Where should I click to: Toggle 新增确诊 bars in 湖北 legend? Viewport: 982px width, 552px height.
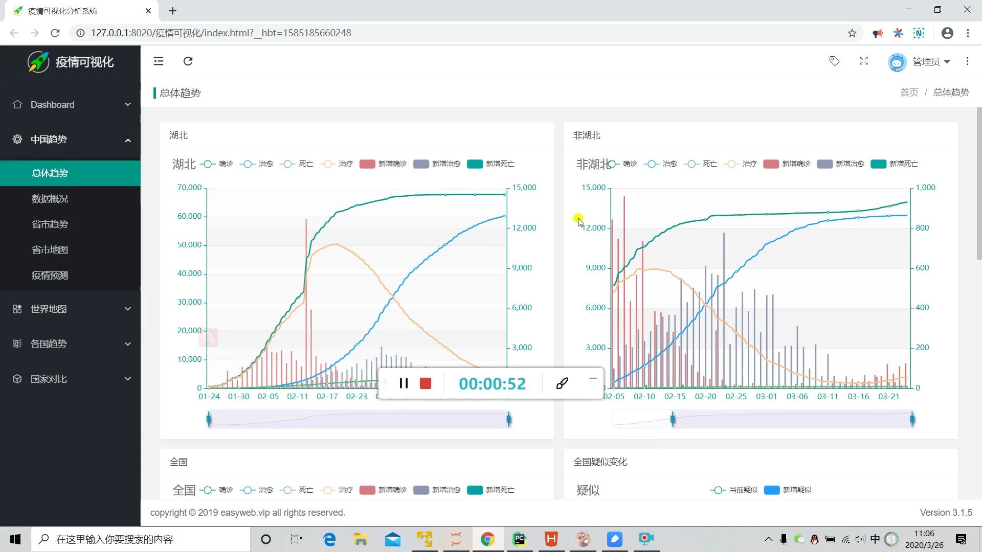tap(383, 164)
